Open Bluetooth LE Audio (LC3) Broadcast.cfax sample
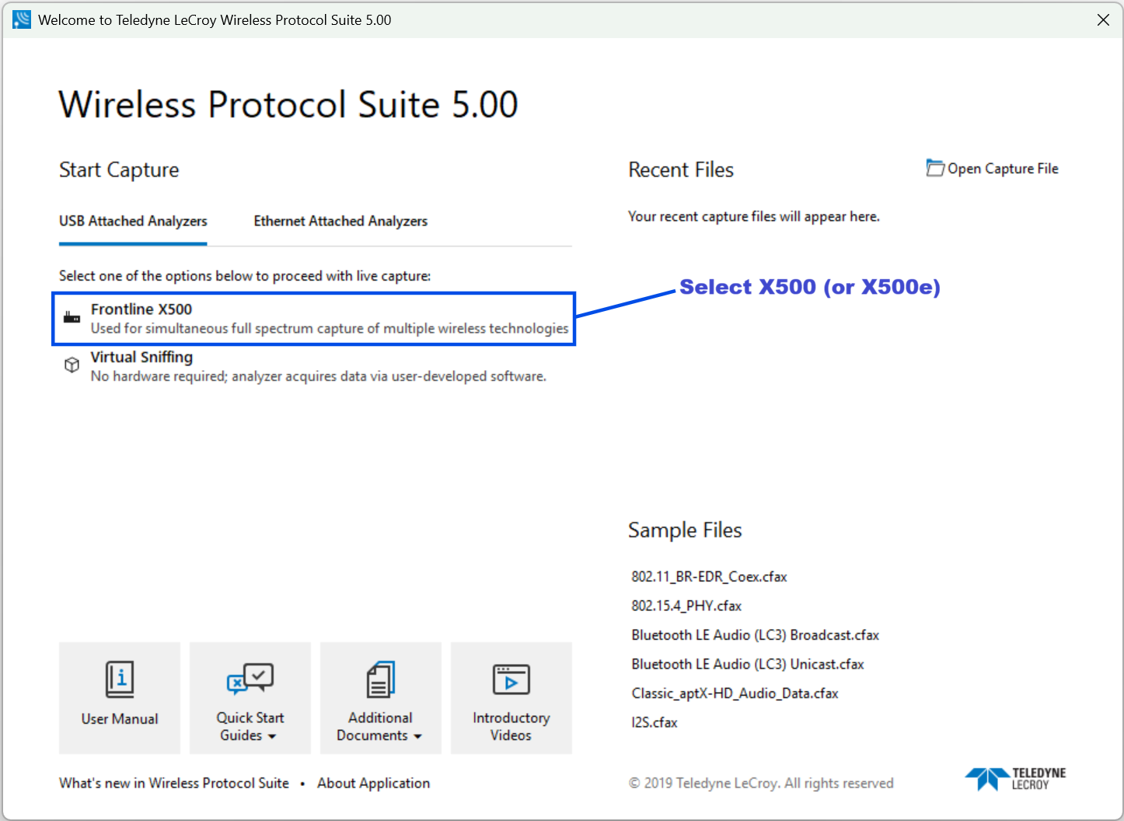This screenshot has height=821, width=1124. point(755,635)
